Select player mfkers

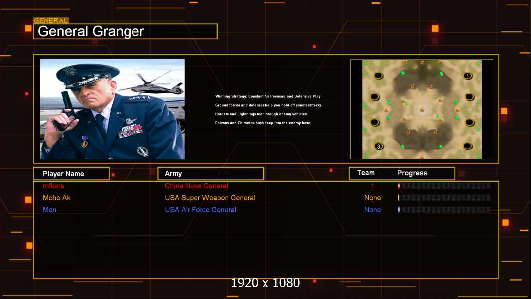click(x=53, y=186)
